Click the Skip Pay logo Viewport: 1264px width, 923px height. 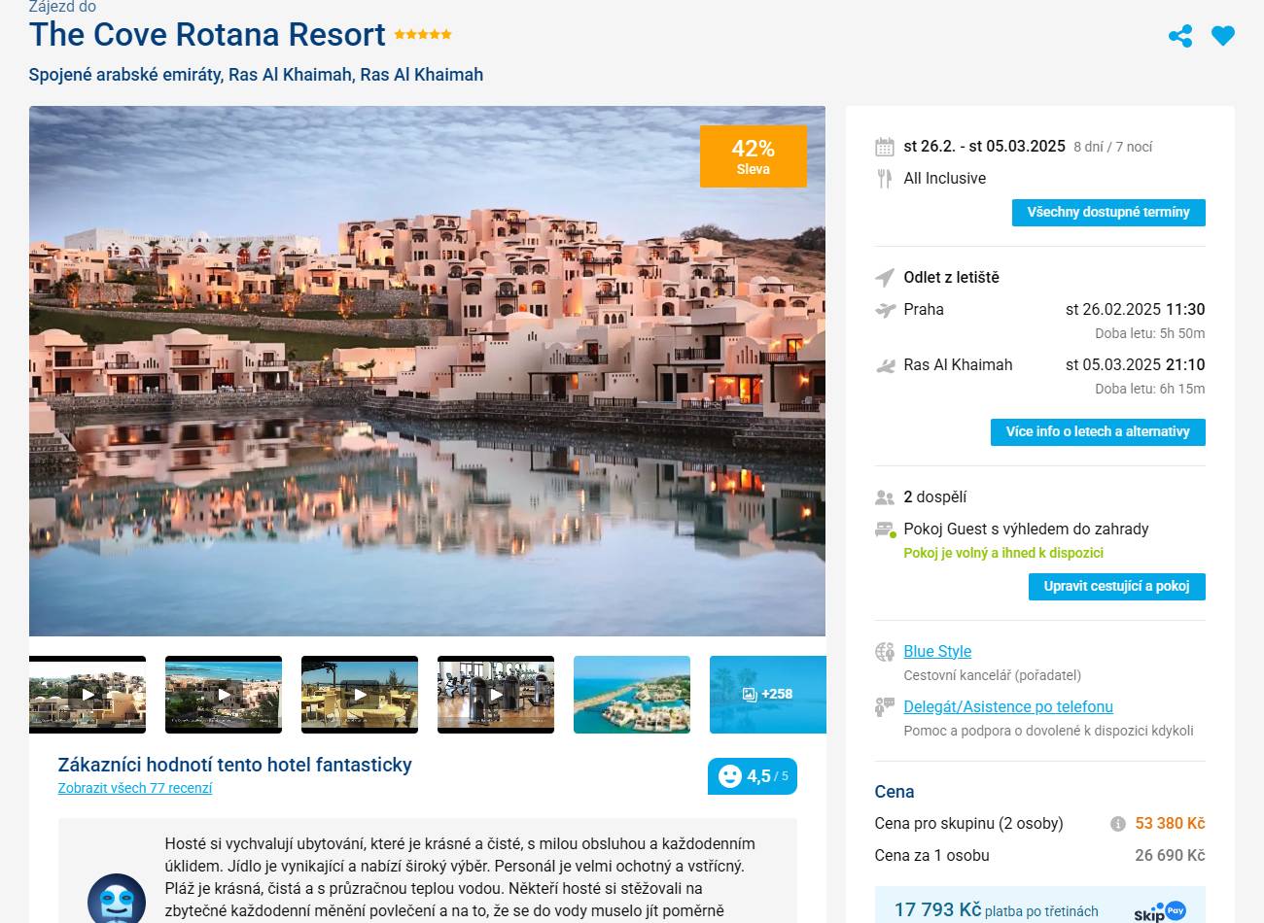coord(1159,911)
